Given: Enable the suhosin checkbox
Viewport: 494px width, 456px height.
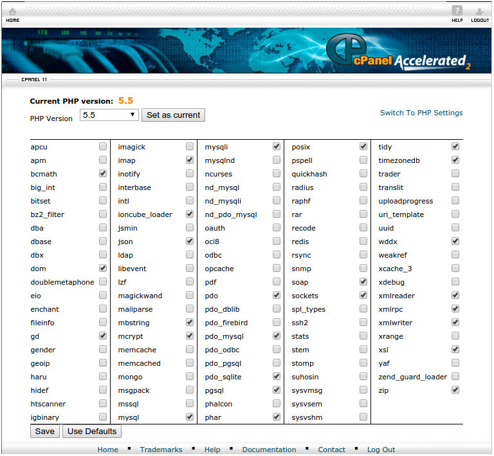Looking at the screenshot, I should [363, 376].
